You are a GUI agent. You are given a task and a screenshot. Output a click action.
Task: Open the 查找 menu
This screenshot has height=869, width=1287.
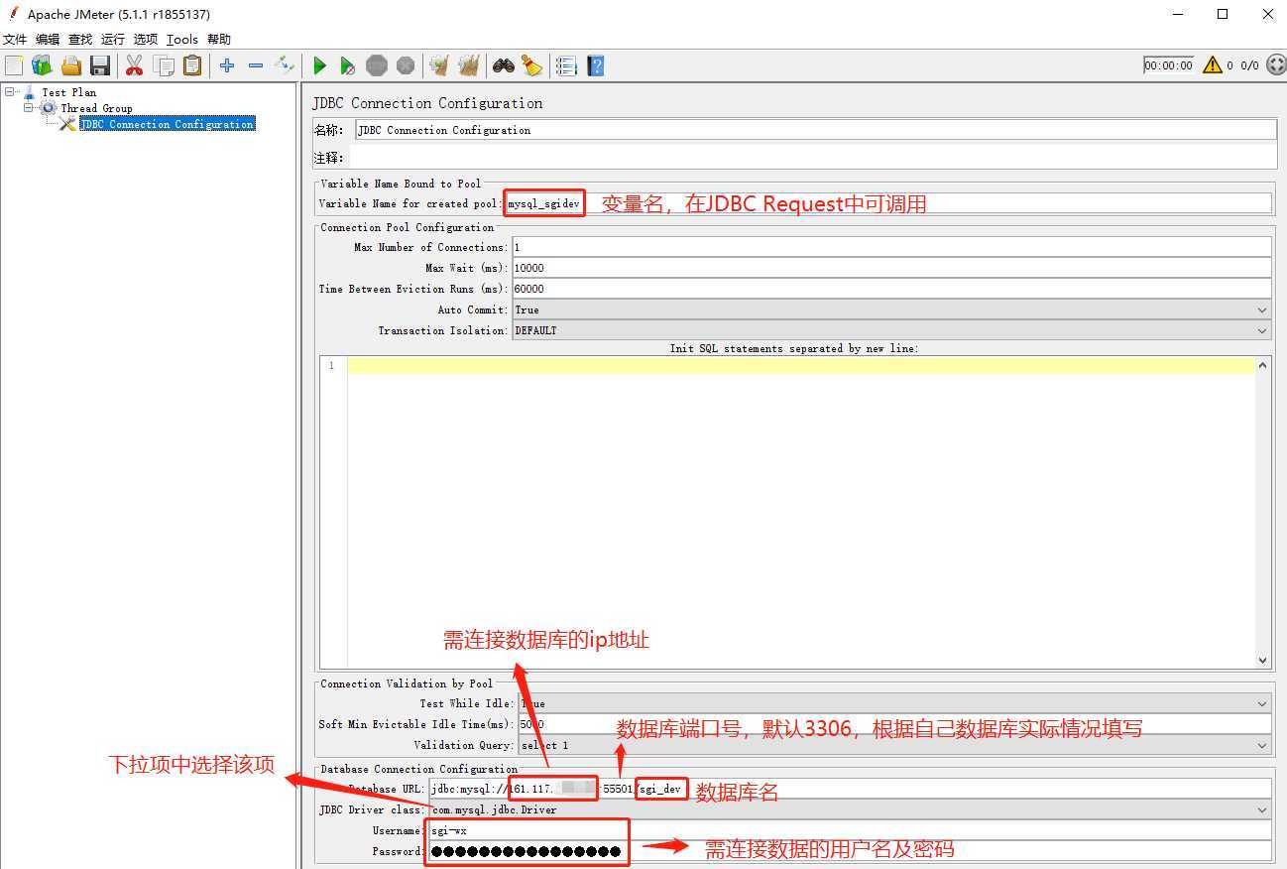(80, 40)
